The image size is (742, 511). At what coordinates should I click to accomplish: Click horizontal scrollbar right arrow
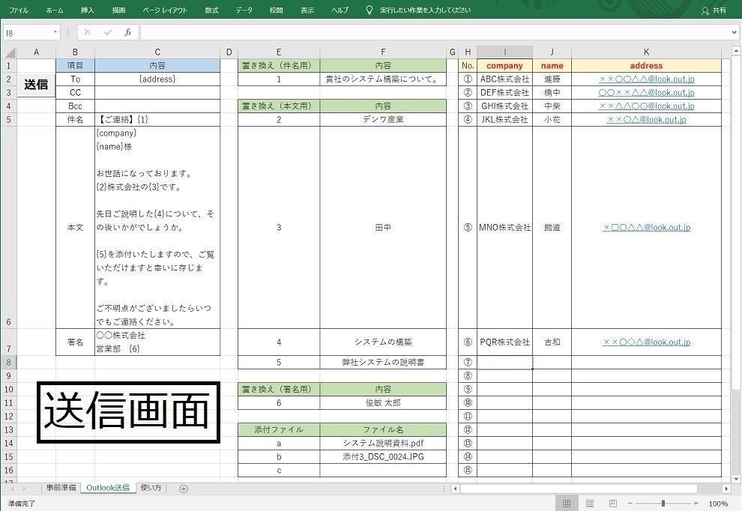click(x=726, y=489)
